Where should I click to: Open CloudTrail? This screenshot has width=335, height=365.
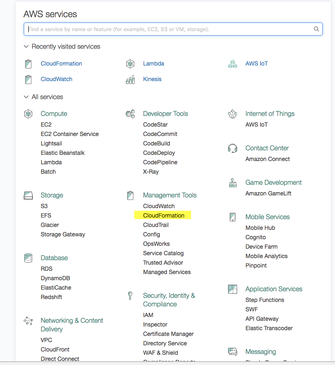(156, 225)
